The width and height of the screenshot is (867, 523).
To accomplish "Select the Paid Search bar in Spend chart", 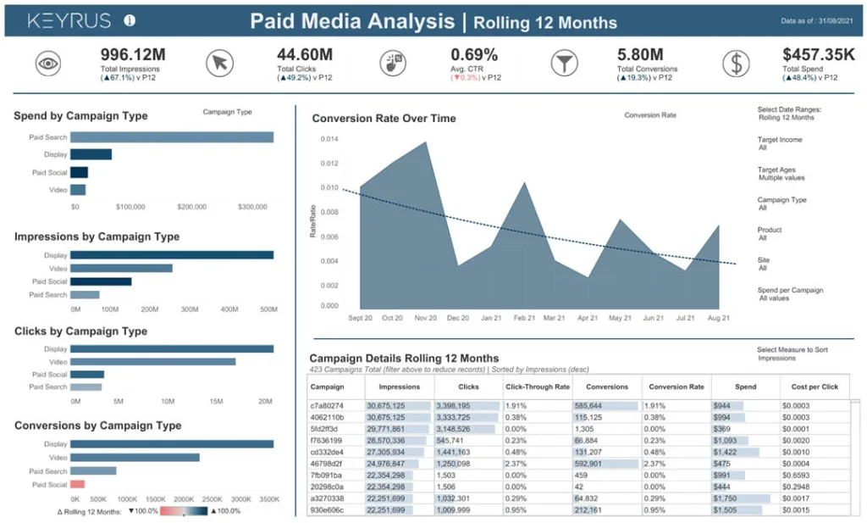I will (172, 137).
